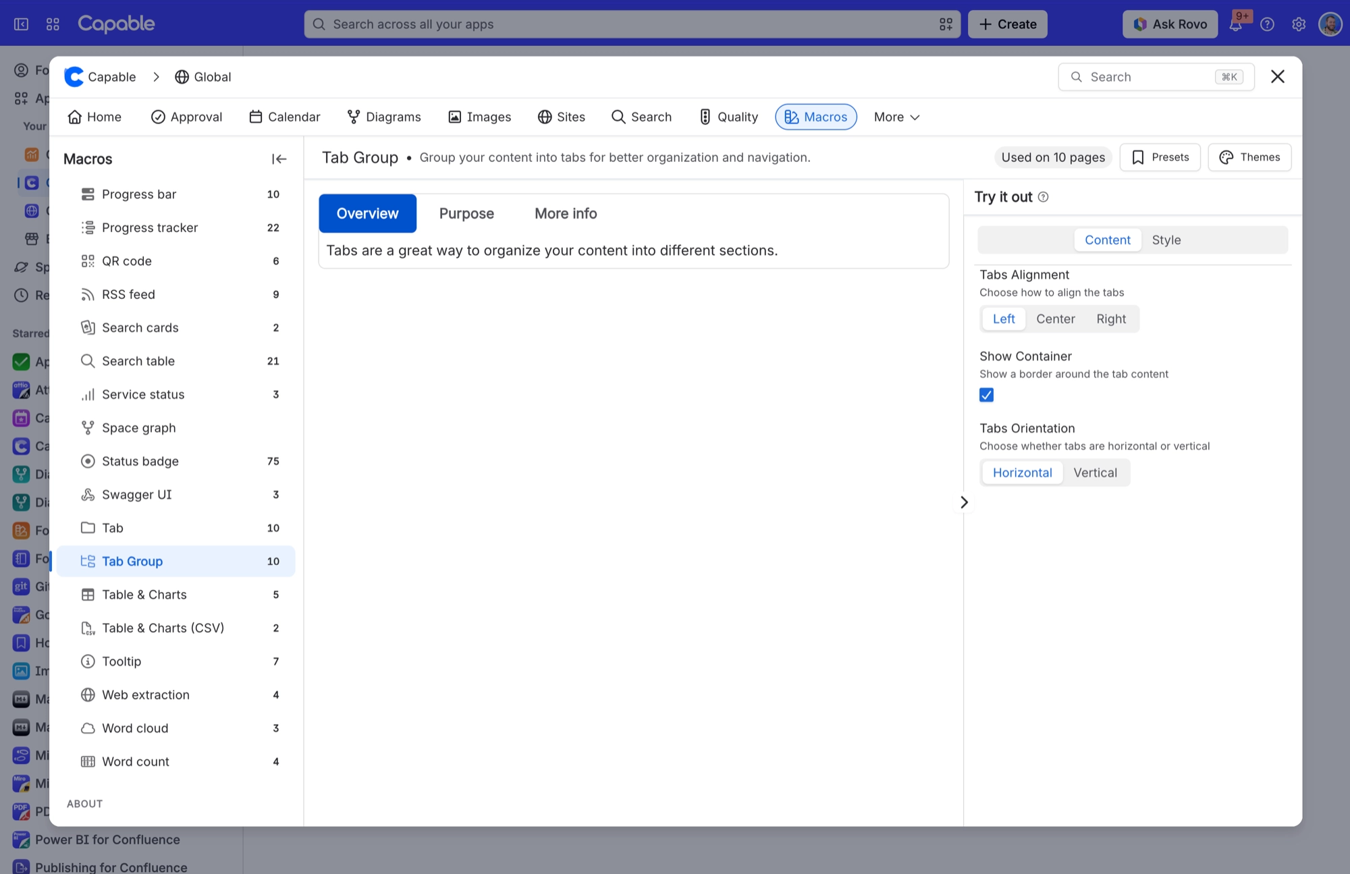
Task: Open Ask Rovo assistant
Action: pyautogui.click(x=1170, y=24)
